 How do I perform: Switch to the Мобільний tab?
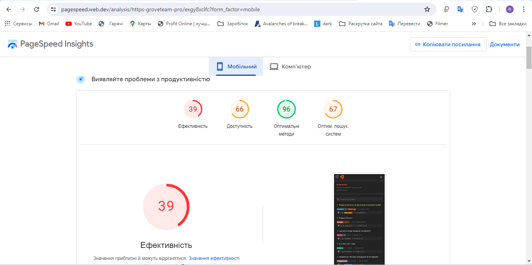tap(236, 66)
